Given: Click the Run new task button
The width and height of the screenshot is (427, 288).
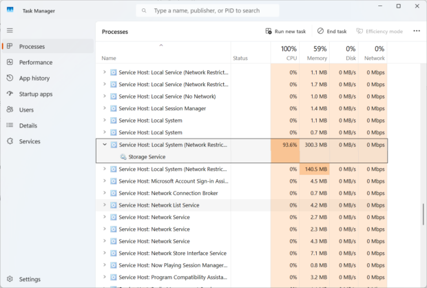Looking at the screenshot, I should coord(286,31).
